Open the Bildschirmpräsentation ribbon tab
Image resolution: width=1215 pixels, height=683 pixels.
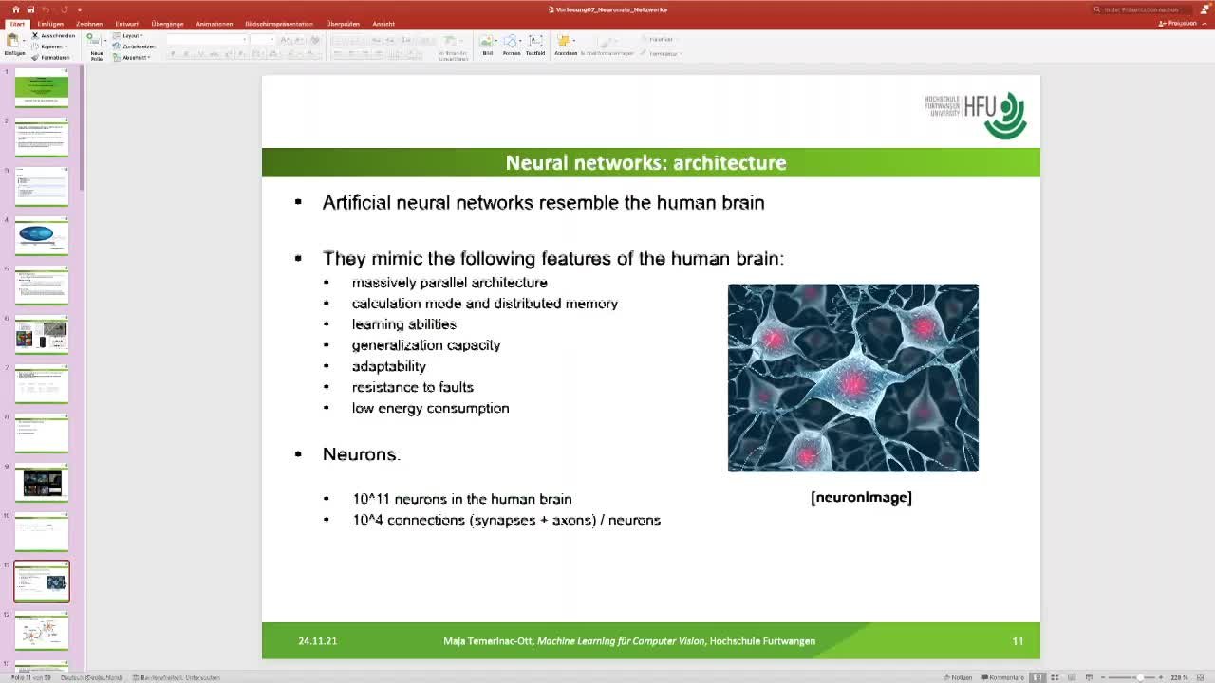pyautogui.click(x=279, y=24)
